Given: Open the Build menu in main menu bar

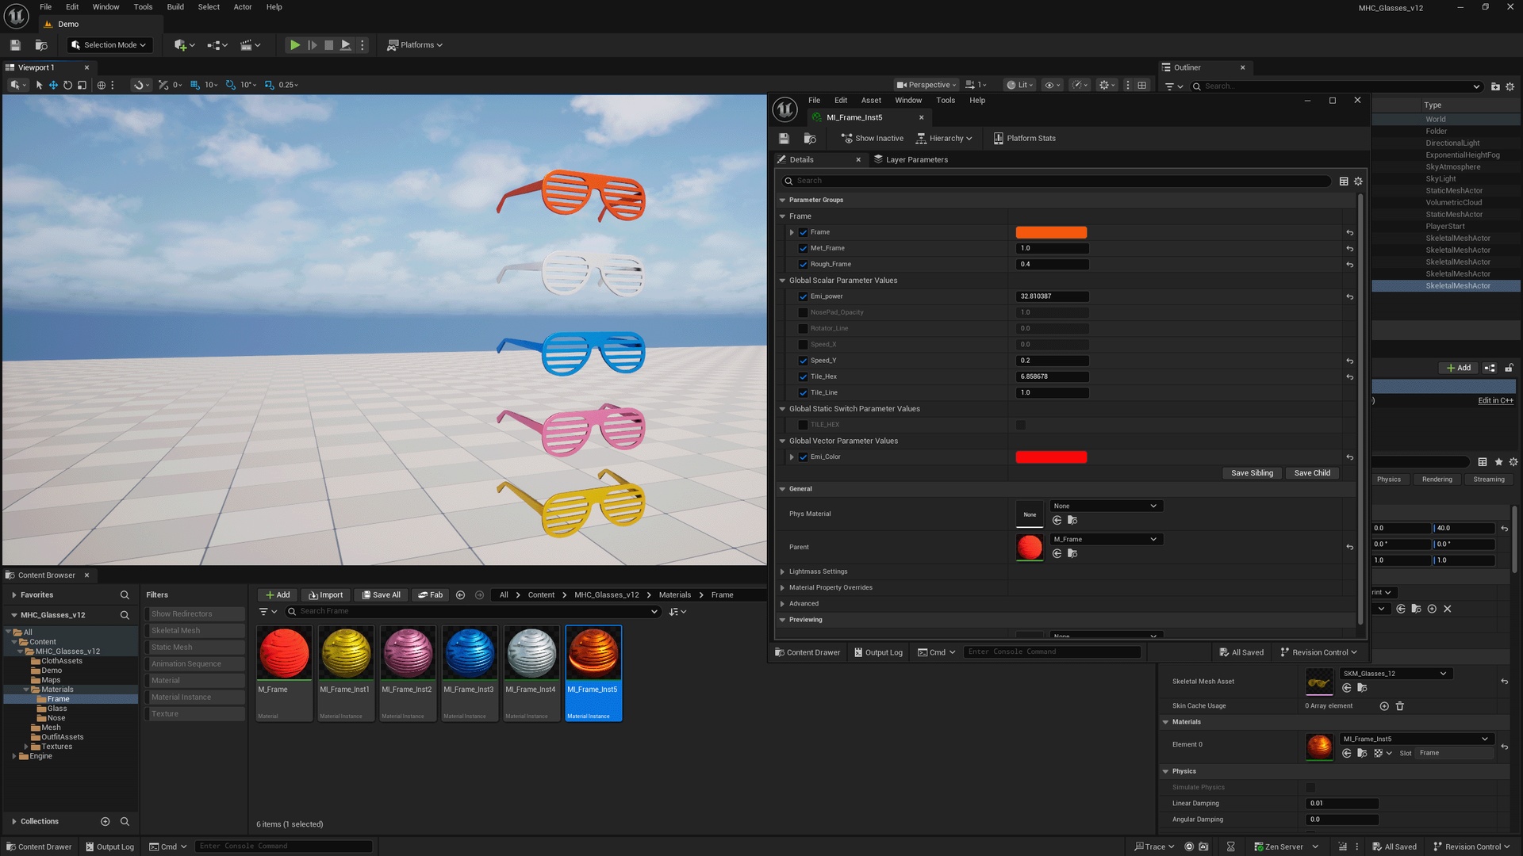Looking at the screenshot, I should click(175, 7).
